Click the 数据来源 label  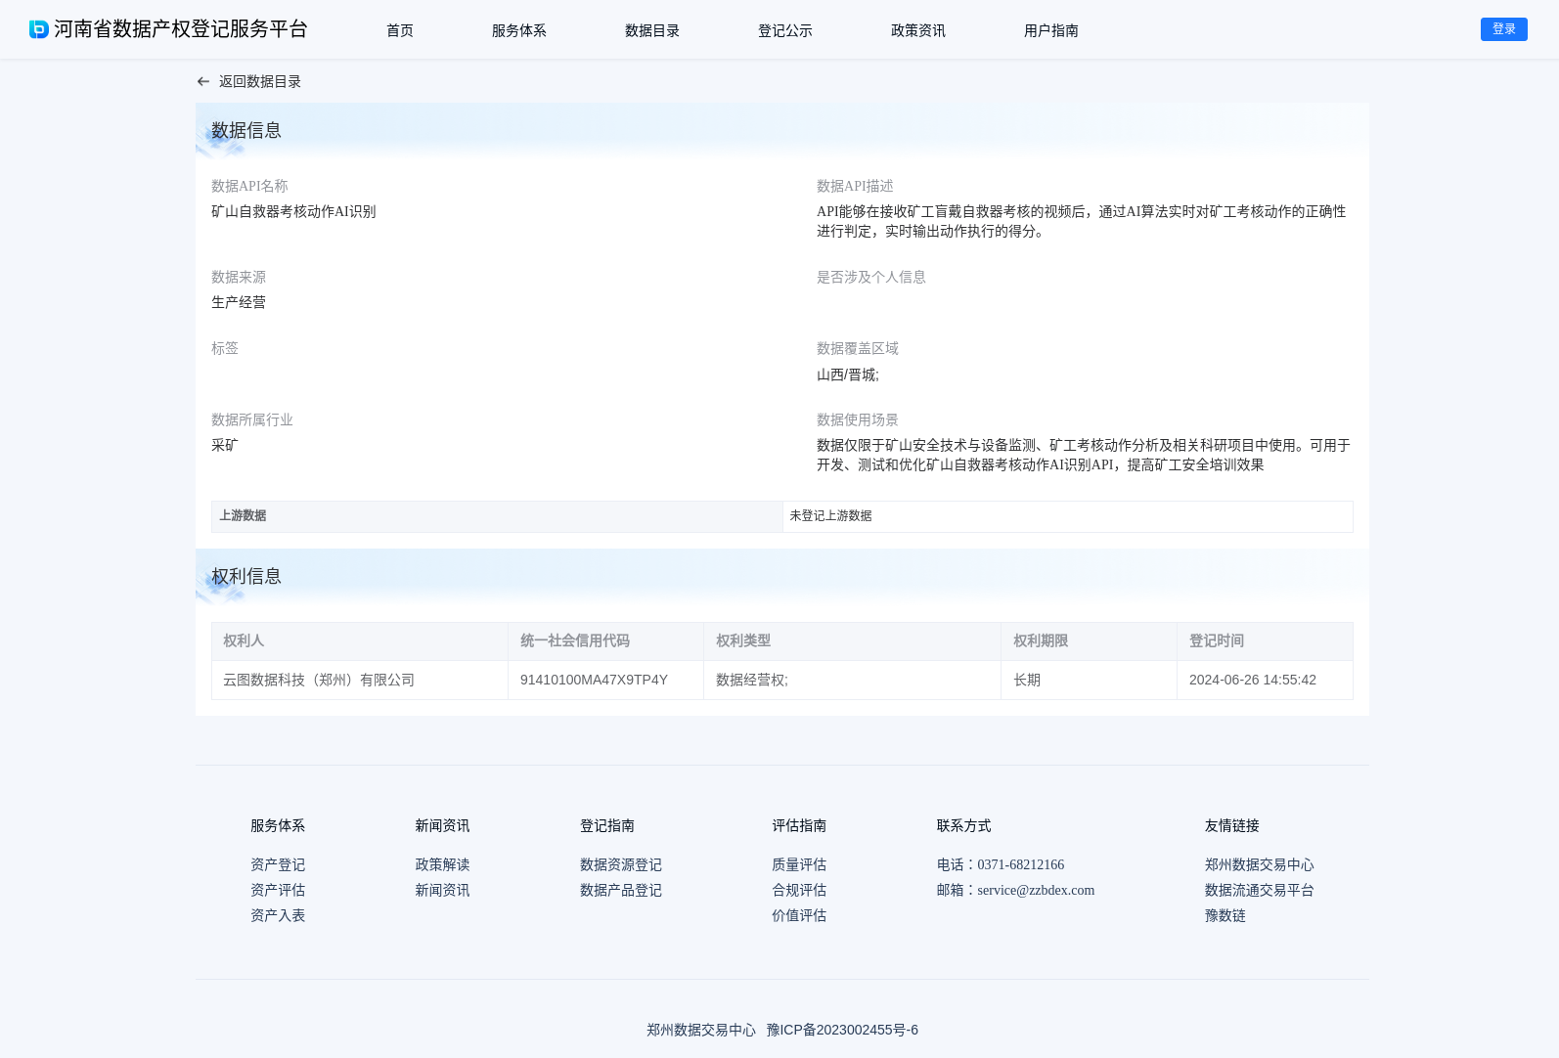[239, 277]
